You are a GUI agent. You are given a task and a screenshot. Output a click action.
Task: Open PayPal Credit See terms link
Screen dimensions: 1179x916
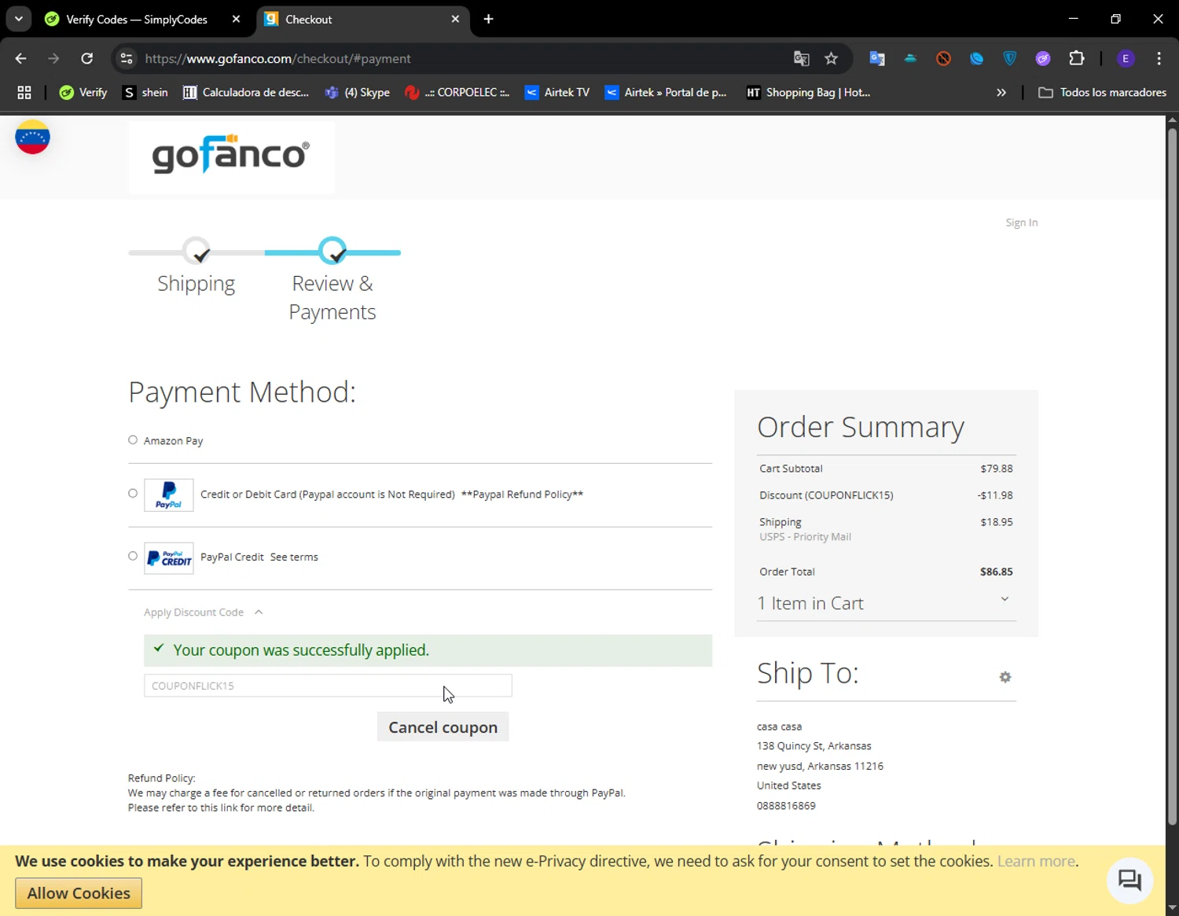[x=294, y=557]
